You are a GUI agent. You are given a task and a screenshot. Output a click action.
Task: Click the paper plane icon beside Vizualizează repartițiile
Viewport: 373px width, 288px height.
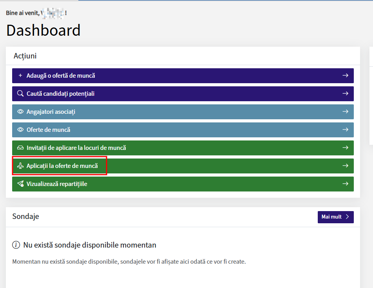pyautogui.click(x=20, y=184)
